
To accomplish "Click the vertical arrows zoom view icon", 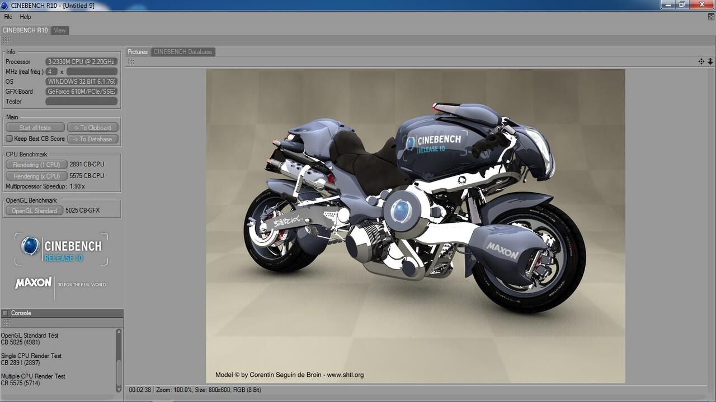I will pyautogui.click(x=710, y=61).
